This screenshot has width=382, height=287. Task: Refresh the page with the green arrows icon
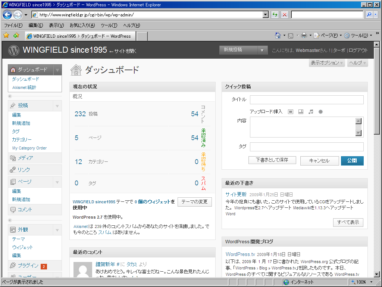[275, 15]
